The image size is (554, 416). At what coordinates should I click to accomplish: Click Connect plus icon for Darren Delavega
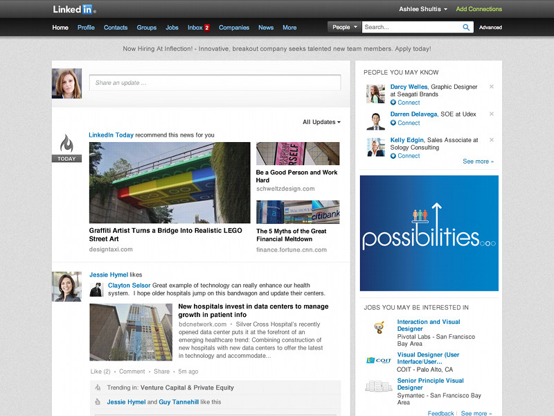(393, 123)
